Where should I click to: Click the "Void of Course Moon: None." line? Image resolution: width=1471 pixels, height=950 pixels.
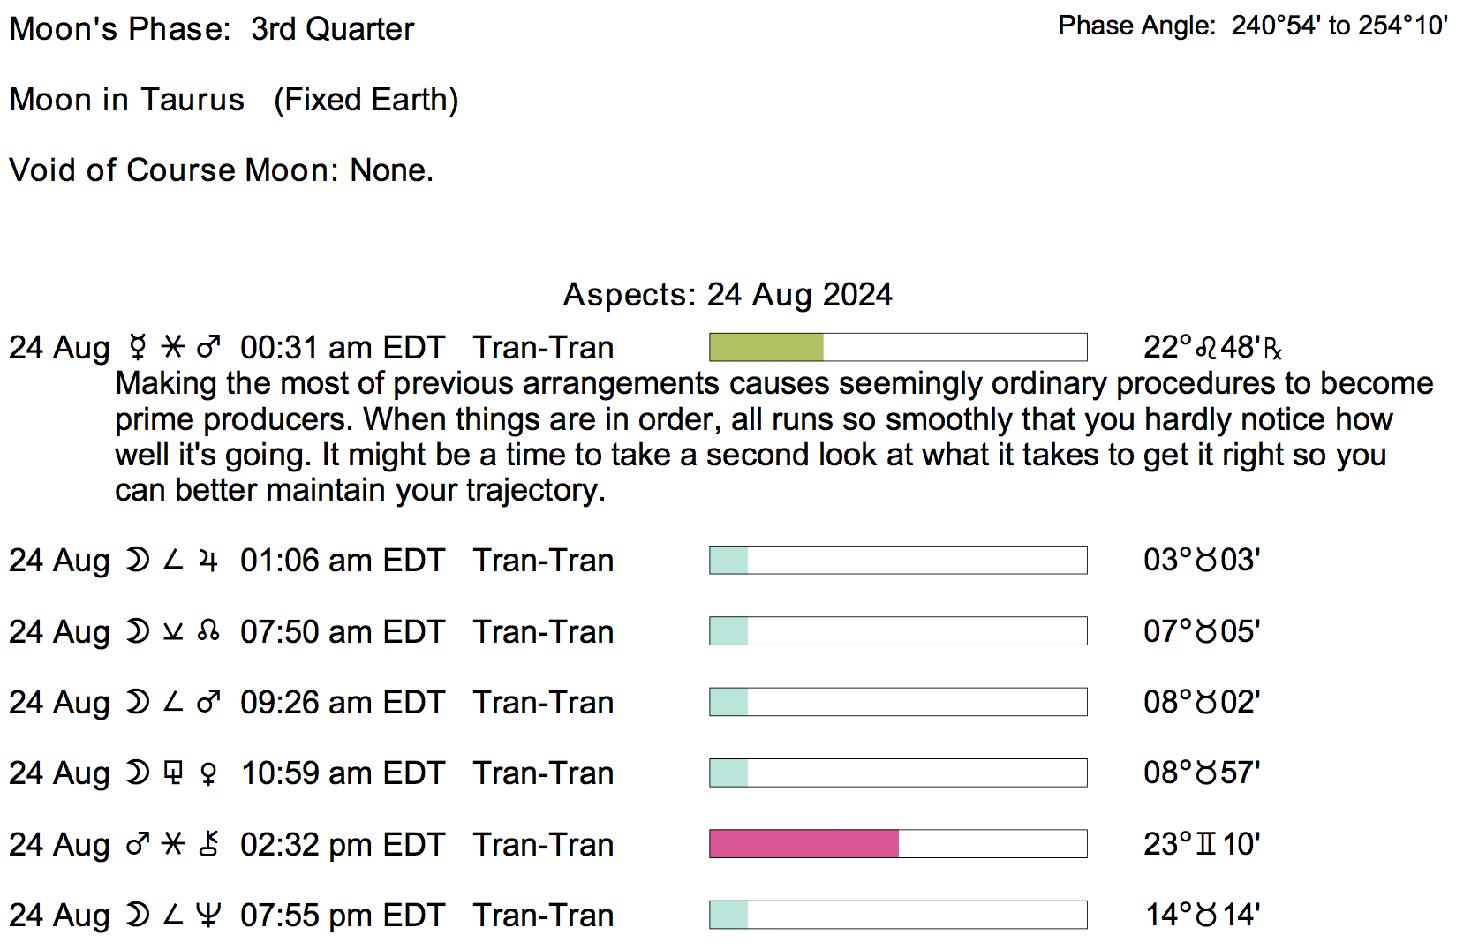[221, 170]
